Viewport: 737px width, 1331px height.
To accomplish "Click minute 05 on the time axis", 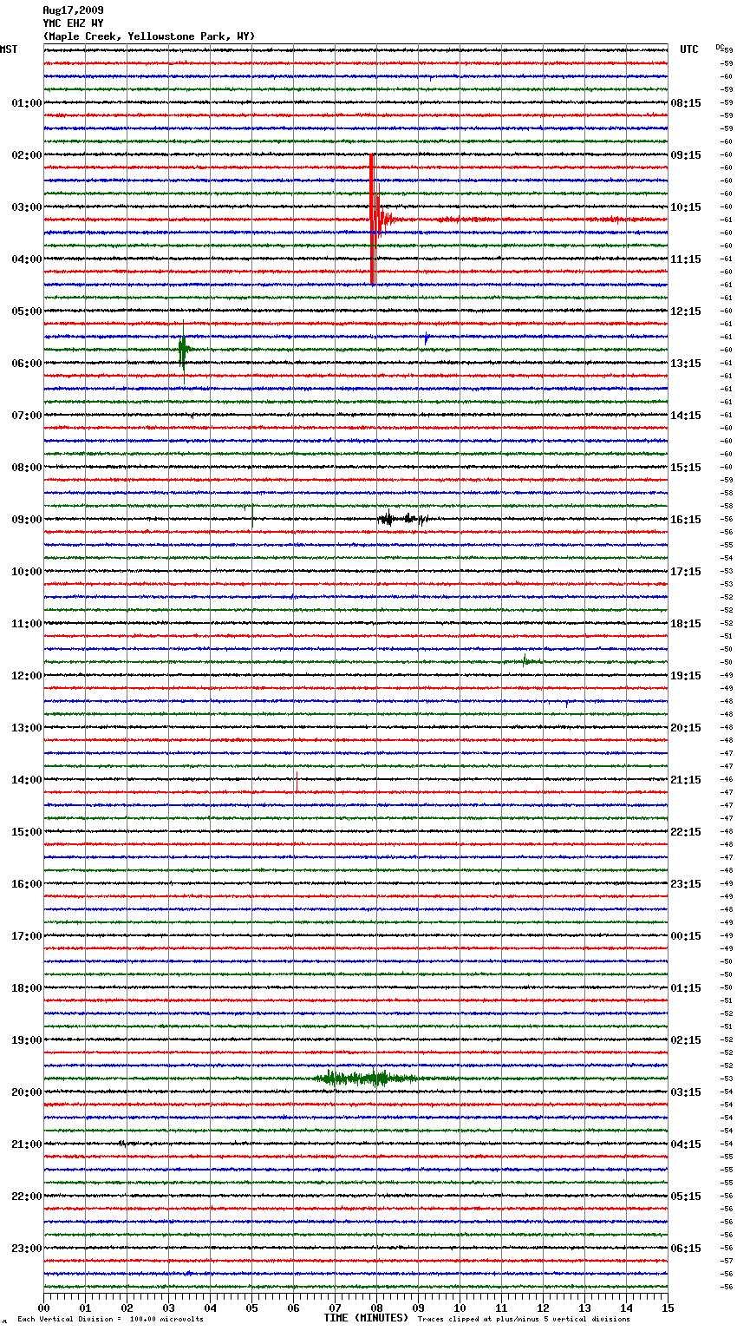I will (x=252, y=1308).
